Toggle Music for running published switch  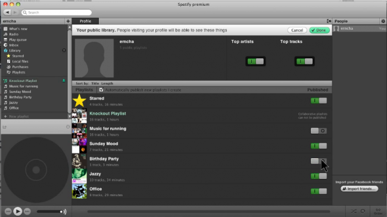click(319, 131)
